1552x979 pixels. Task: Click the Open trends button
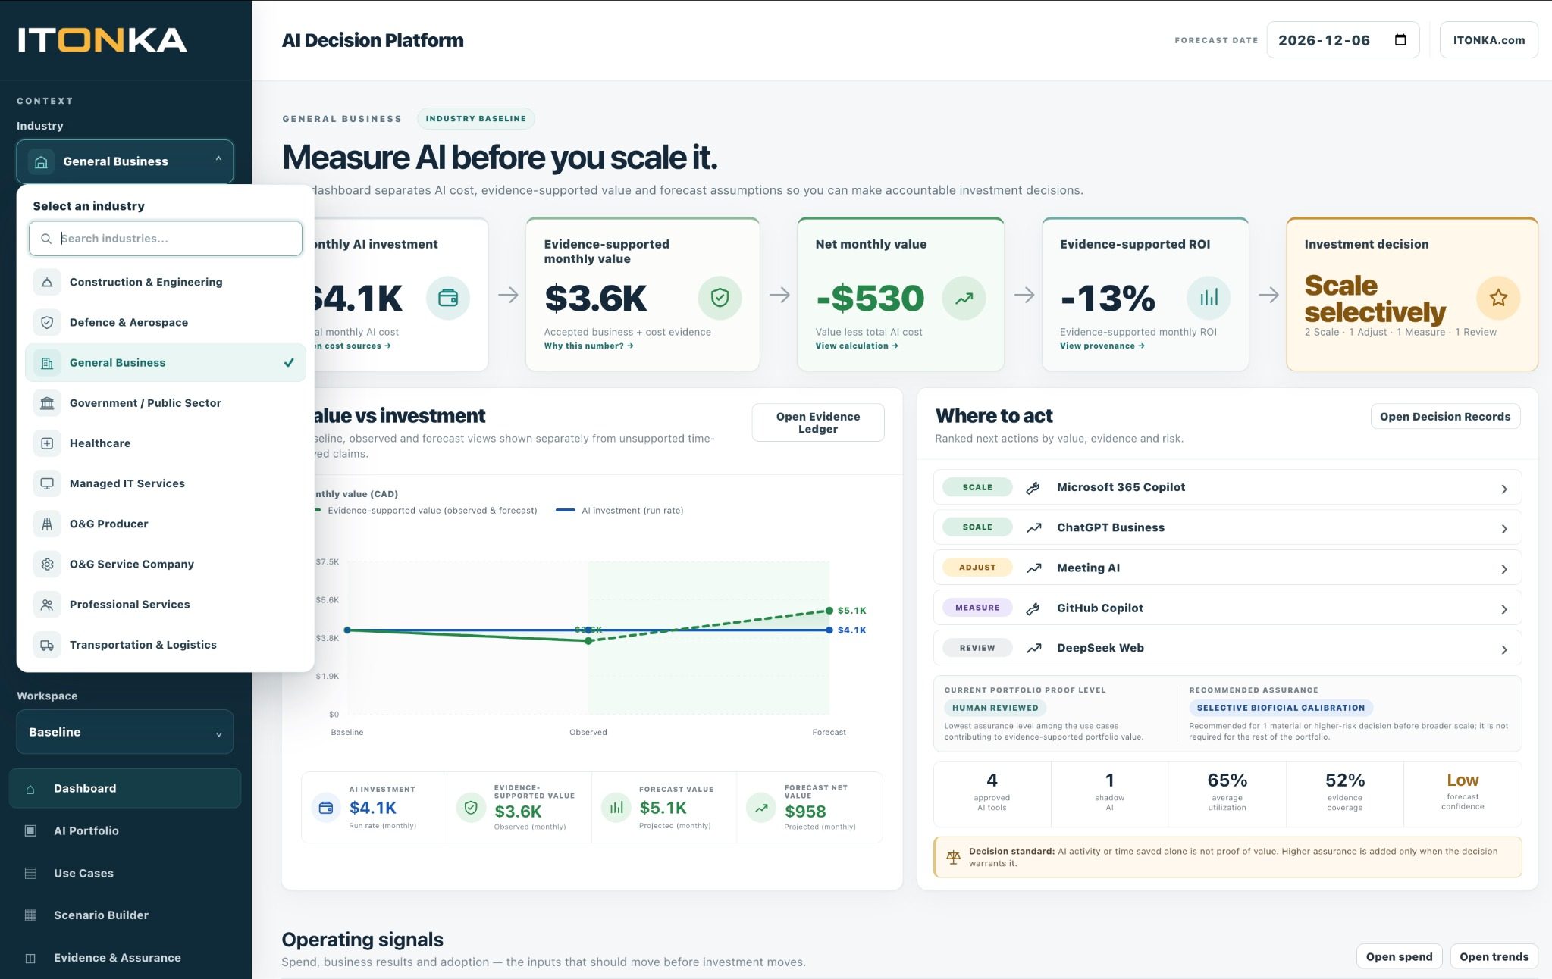tap(1494, 956)
